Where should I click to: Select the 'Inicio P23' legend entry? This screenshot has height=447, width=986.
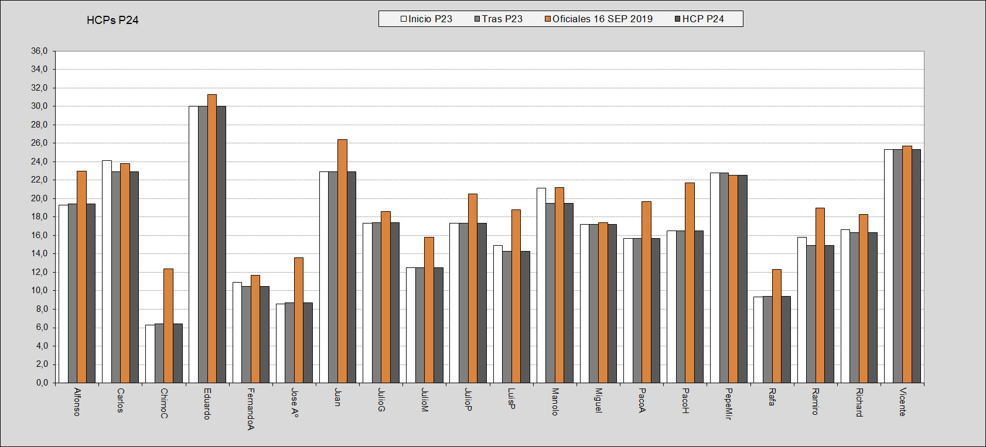430,19
